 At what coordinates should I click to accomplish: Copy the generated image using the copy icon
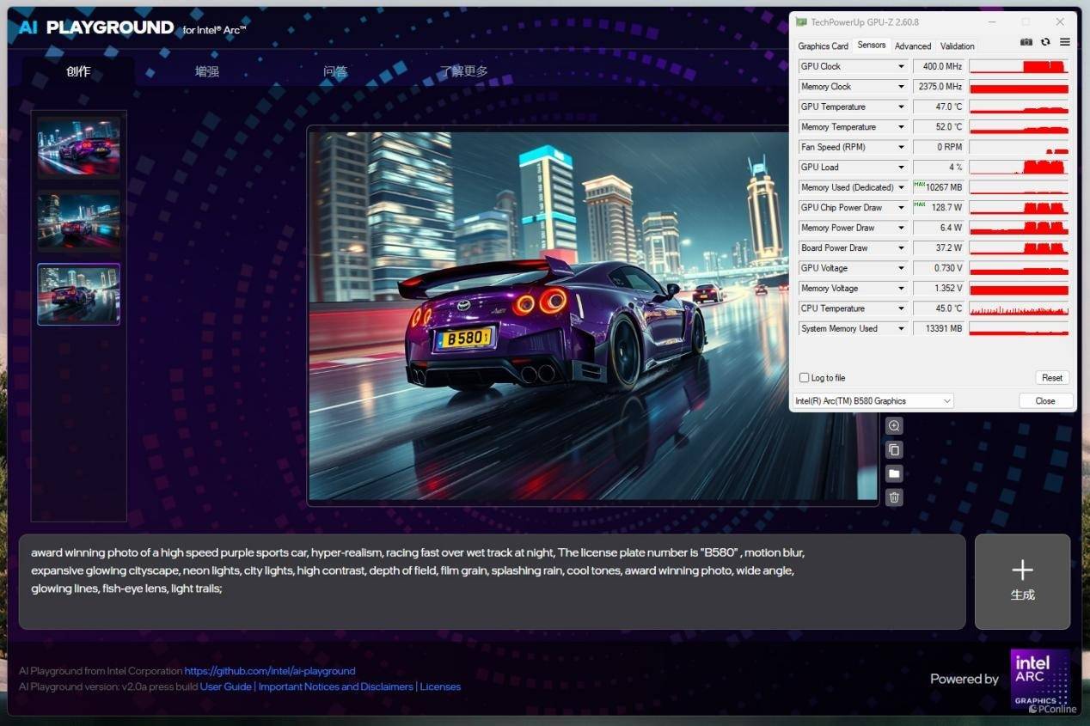point(894,449)
